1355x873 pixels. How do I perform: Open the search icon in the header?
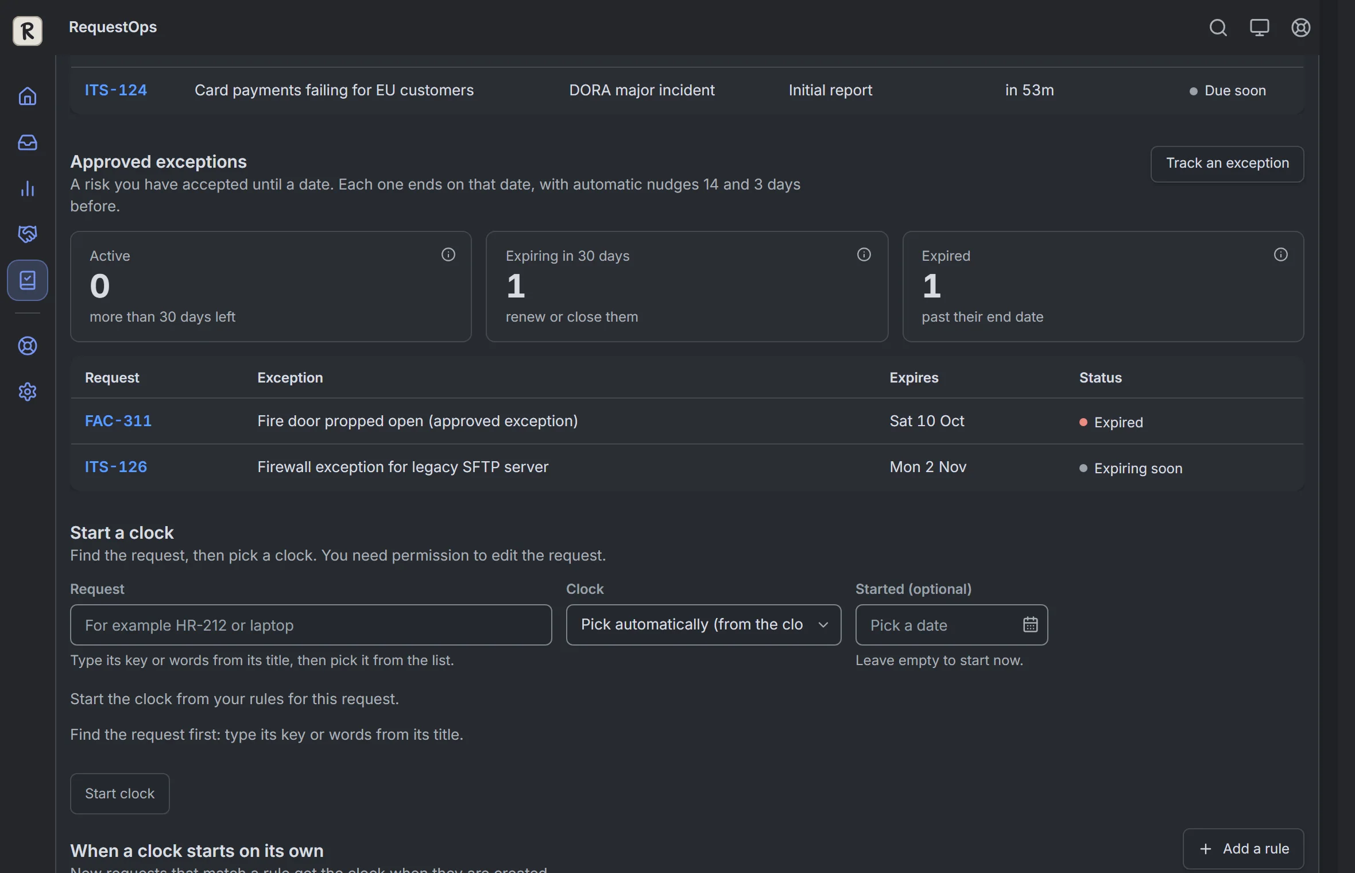pos(1218,28)
